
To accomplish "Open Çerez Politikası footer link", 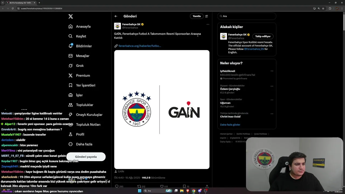I will point(261,134).
